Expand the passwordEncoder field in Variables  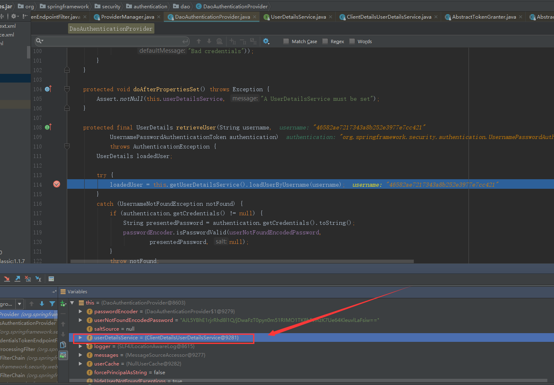(x=81, y=312)
